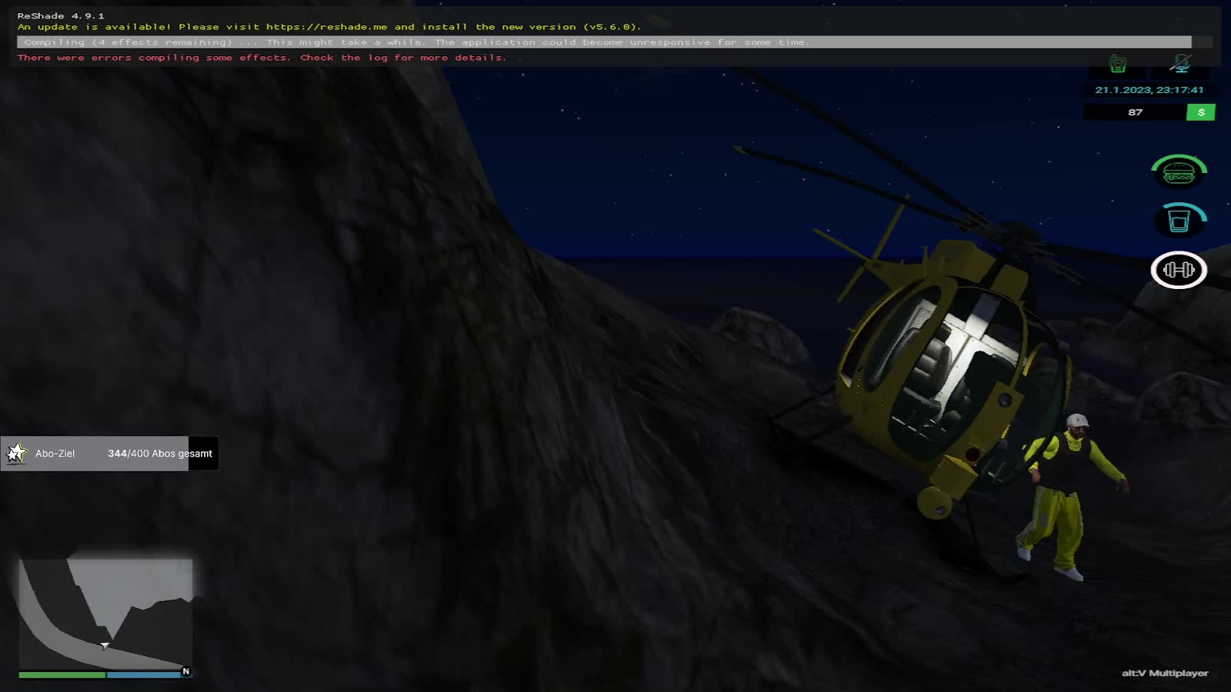The width and height of the screenshot is (1231, 692).
Task: Click the 344/400 Abos gesamt counter
Action: pos(160,454)
